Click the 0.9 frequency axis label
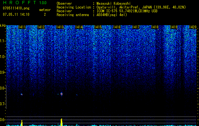 point(3,72)
